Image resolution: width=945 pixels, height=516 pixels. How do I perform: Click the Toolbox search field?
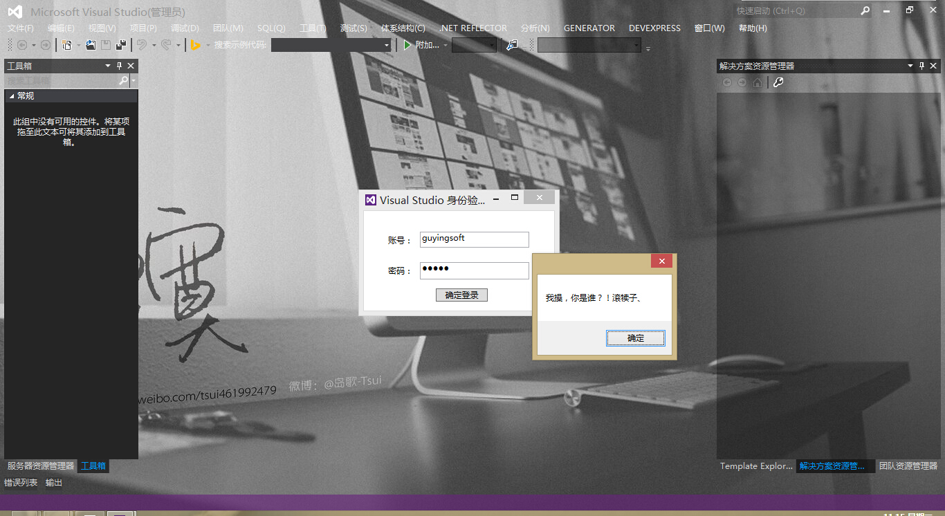coord(62,81)
